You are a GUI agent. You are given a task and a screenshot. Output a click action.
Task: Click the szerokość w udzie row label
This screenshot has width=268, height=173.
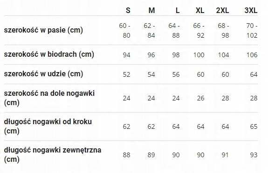(44, 74)
